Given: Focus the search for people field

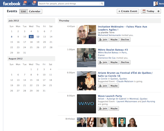Looking at the screenshot, I should [x=69, y=4].
